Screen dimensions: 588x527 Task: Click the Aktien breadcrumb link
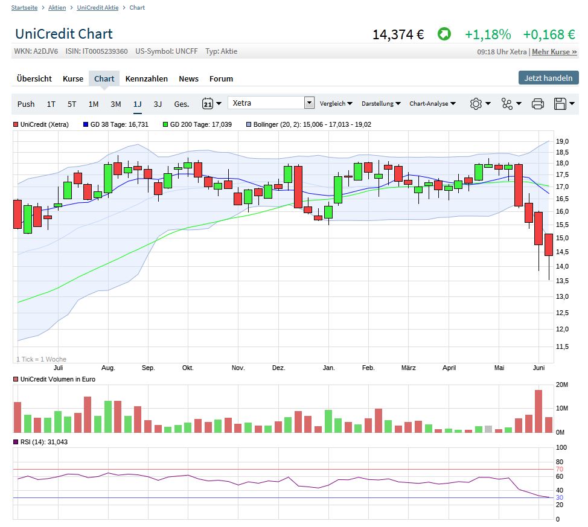[57, 8]
